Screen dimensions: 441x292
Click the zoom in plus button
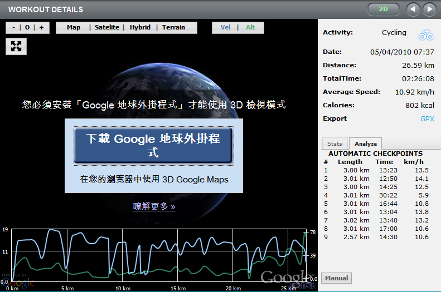tap(42, 27)
